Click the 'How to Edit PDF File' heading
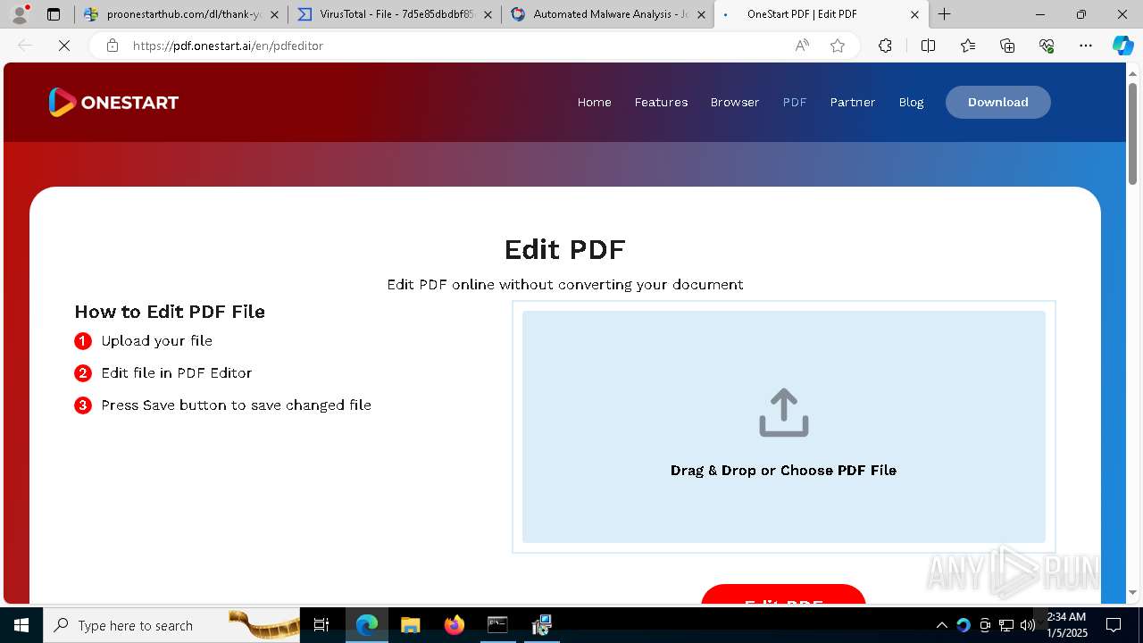 (x=170, y=312)
